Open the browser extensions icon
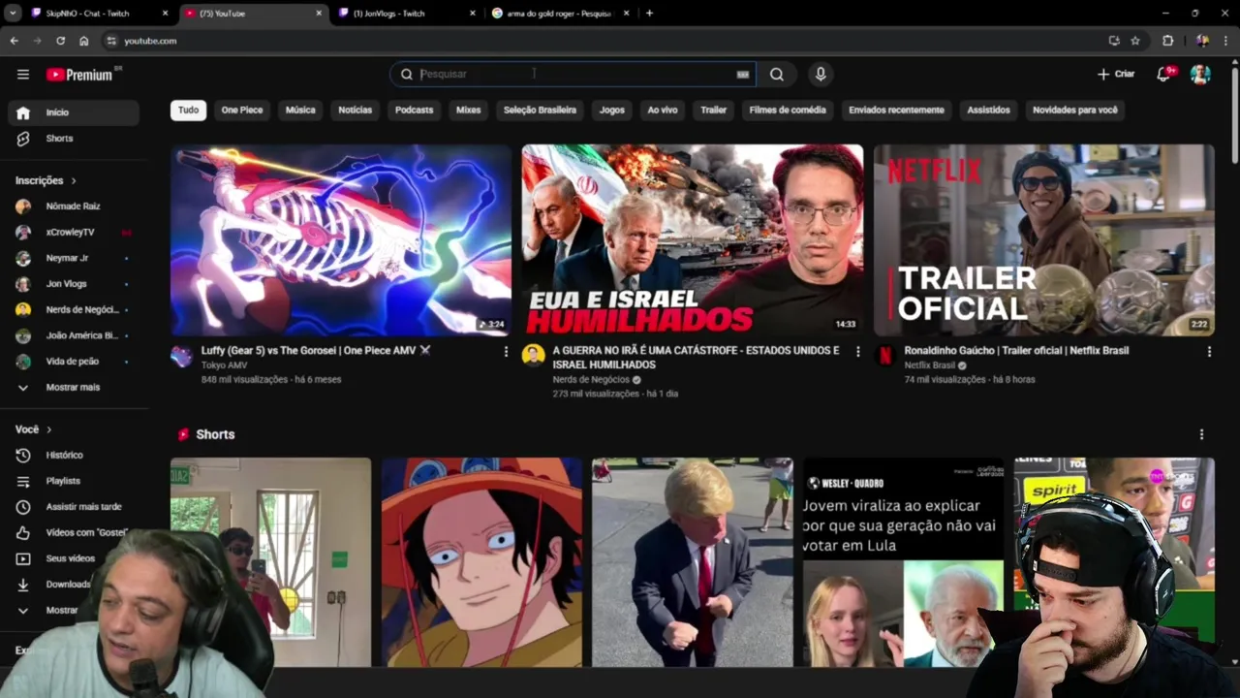The height and width of the screenshot is (698, 1240). tap(1167, 41)
